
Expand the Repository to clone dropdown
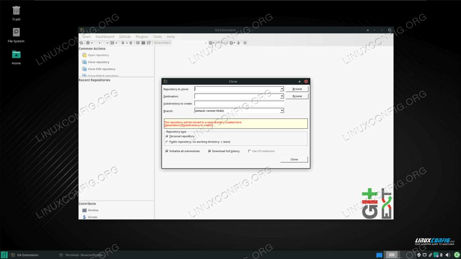282,89
